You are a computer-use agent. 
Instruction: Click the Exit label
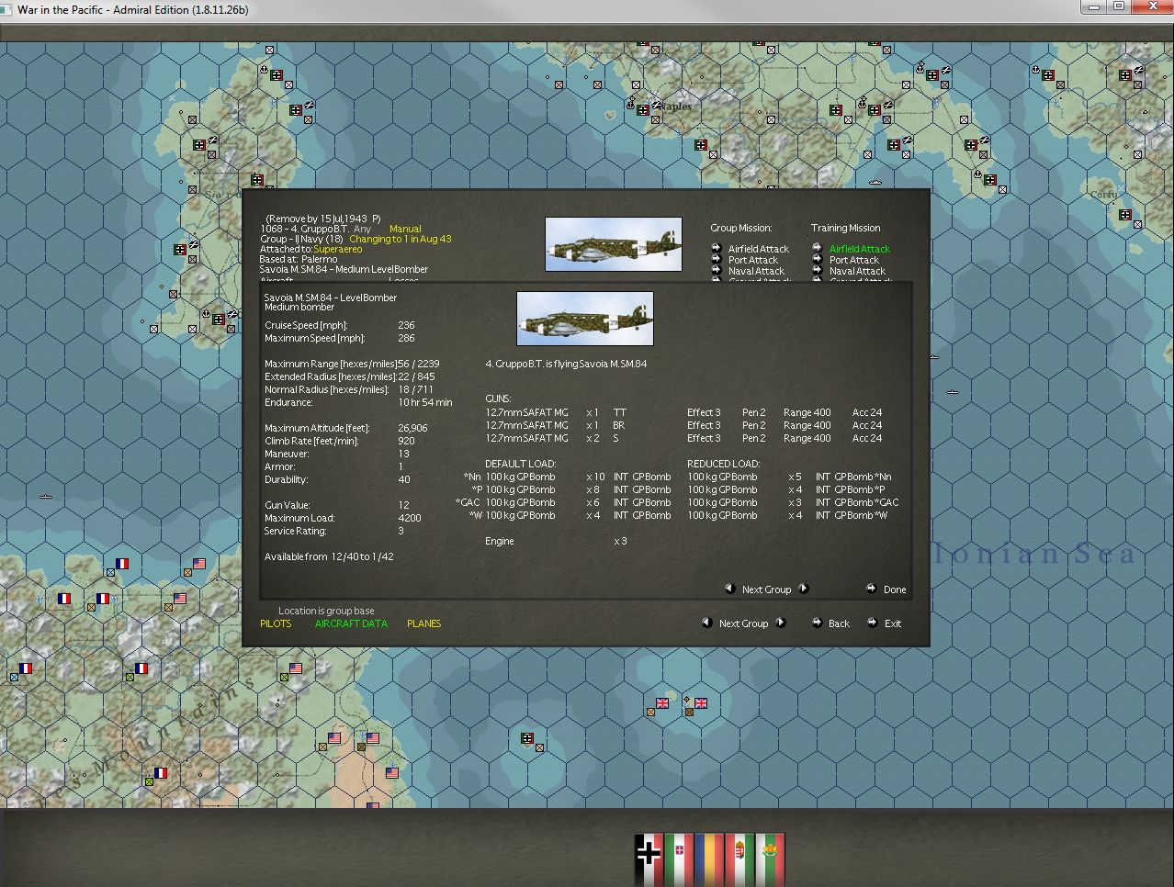[x=893, y=623]
